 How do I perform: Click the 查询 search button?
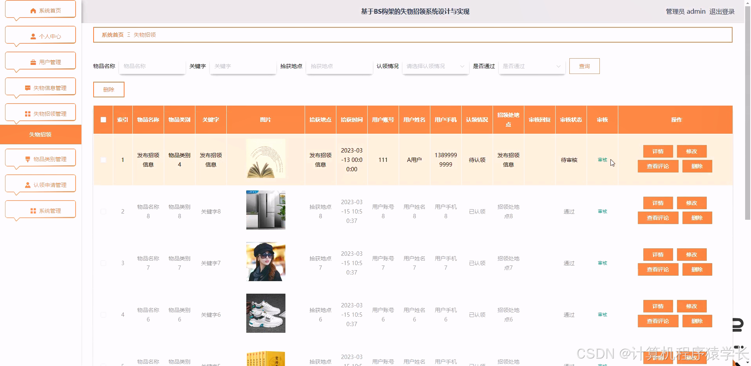[x=584, y=66]
